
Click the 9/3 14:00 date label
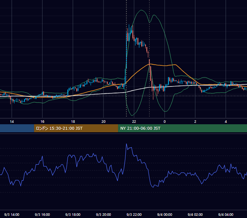click(x=12, y=214)
